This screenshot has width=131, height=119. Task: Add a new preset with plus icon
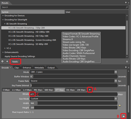(7, 61)
